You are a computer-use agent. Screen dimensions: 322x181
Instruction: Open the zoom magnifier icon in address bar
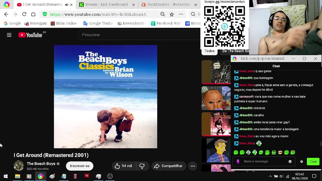coord(163,14)
